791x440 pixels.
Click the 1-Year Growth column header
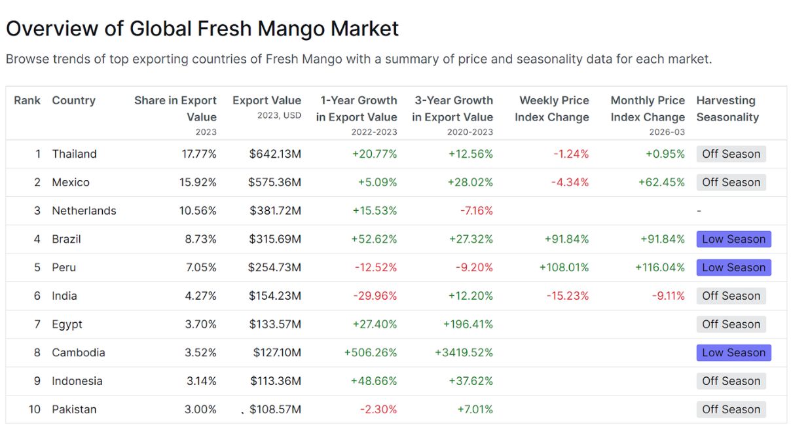(356, 109)
